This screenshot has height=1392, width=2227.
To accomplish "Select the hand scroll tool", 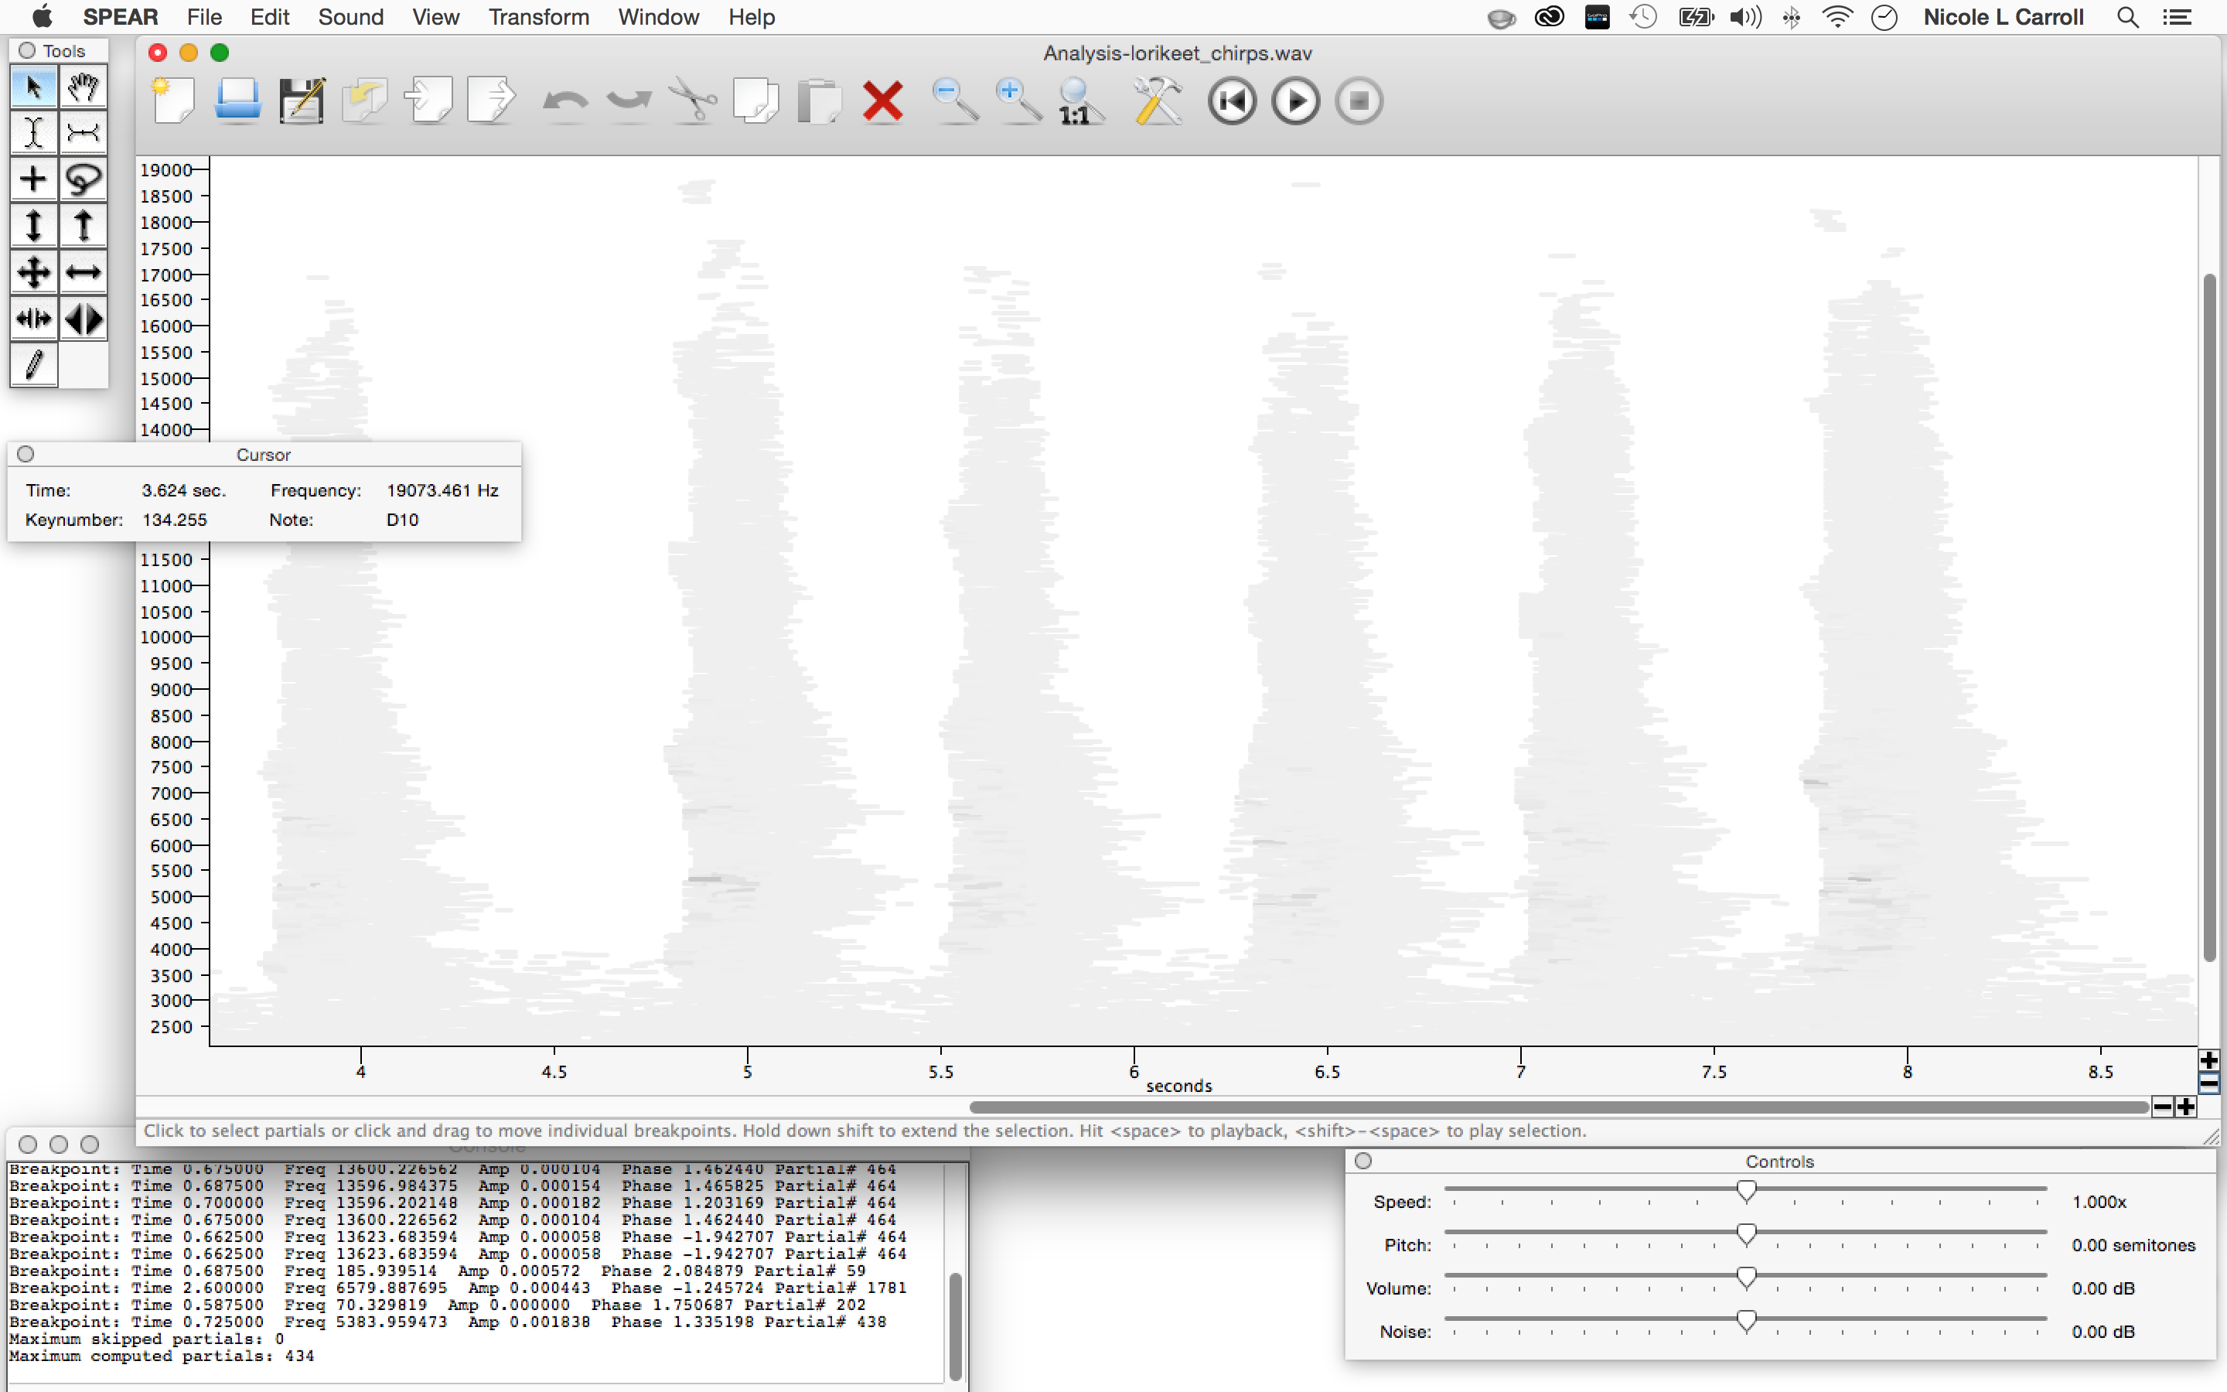I will click(x=84, y=87).
